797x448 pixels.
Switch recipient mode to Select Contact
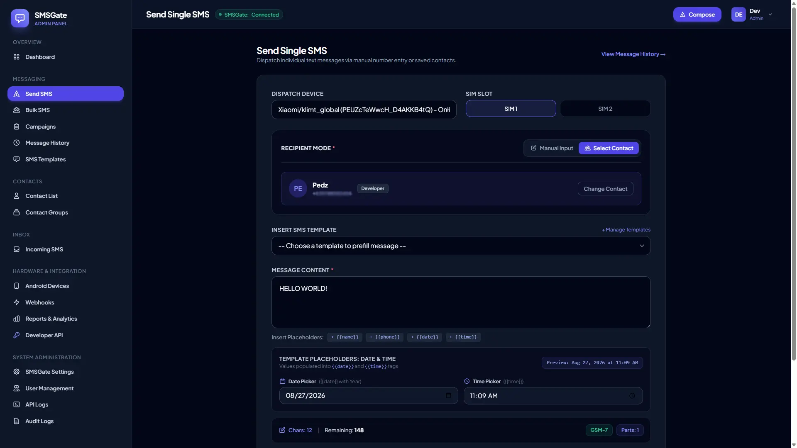609,148
